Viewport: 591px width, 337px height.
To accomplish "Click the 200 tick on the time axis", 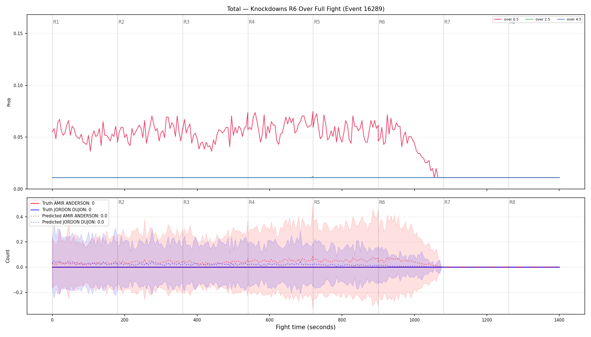I will [125, 320].
